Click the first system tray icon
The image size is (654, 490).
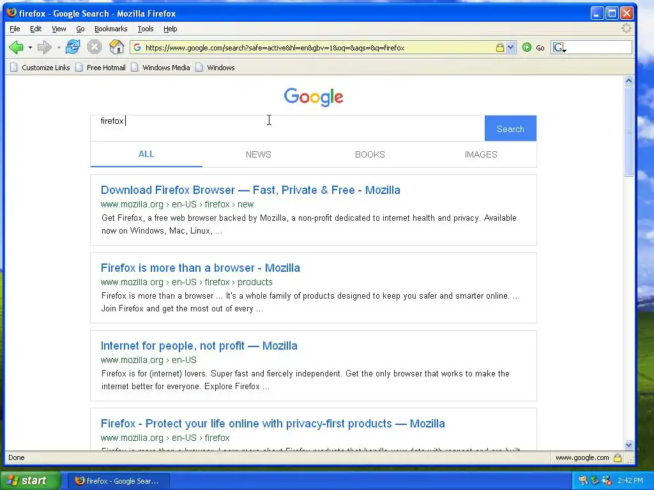tap(582, 481)
